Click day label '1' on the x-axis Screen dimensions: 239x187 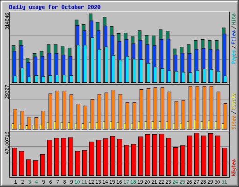15,182
